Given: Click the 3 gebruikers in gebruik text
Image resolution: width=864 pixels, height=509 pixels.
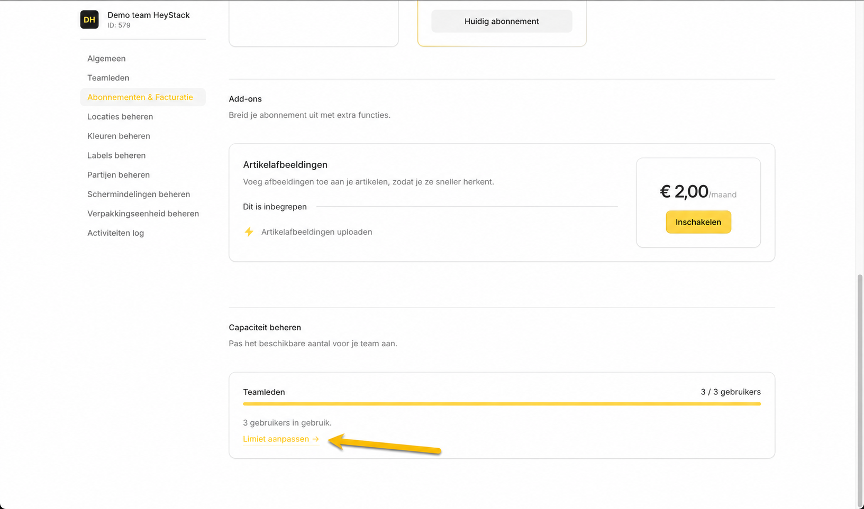Looking at the screenshot, I should tap(287, 423).
